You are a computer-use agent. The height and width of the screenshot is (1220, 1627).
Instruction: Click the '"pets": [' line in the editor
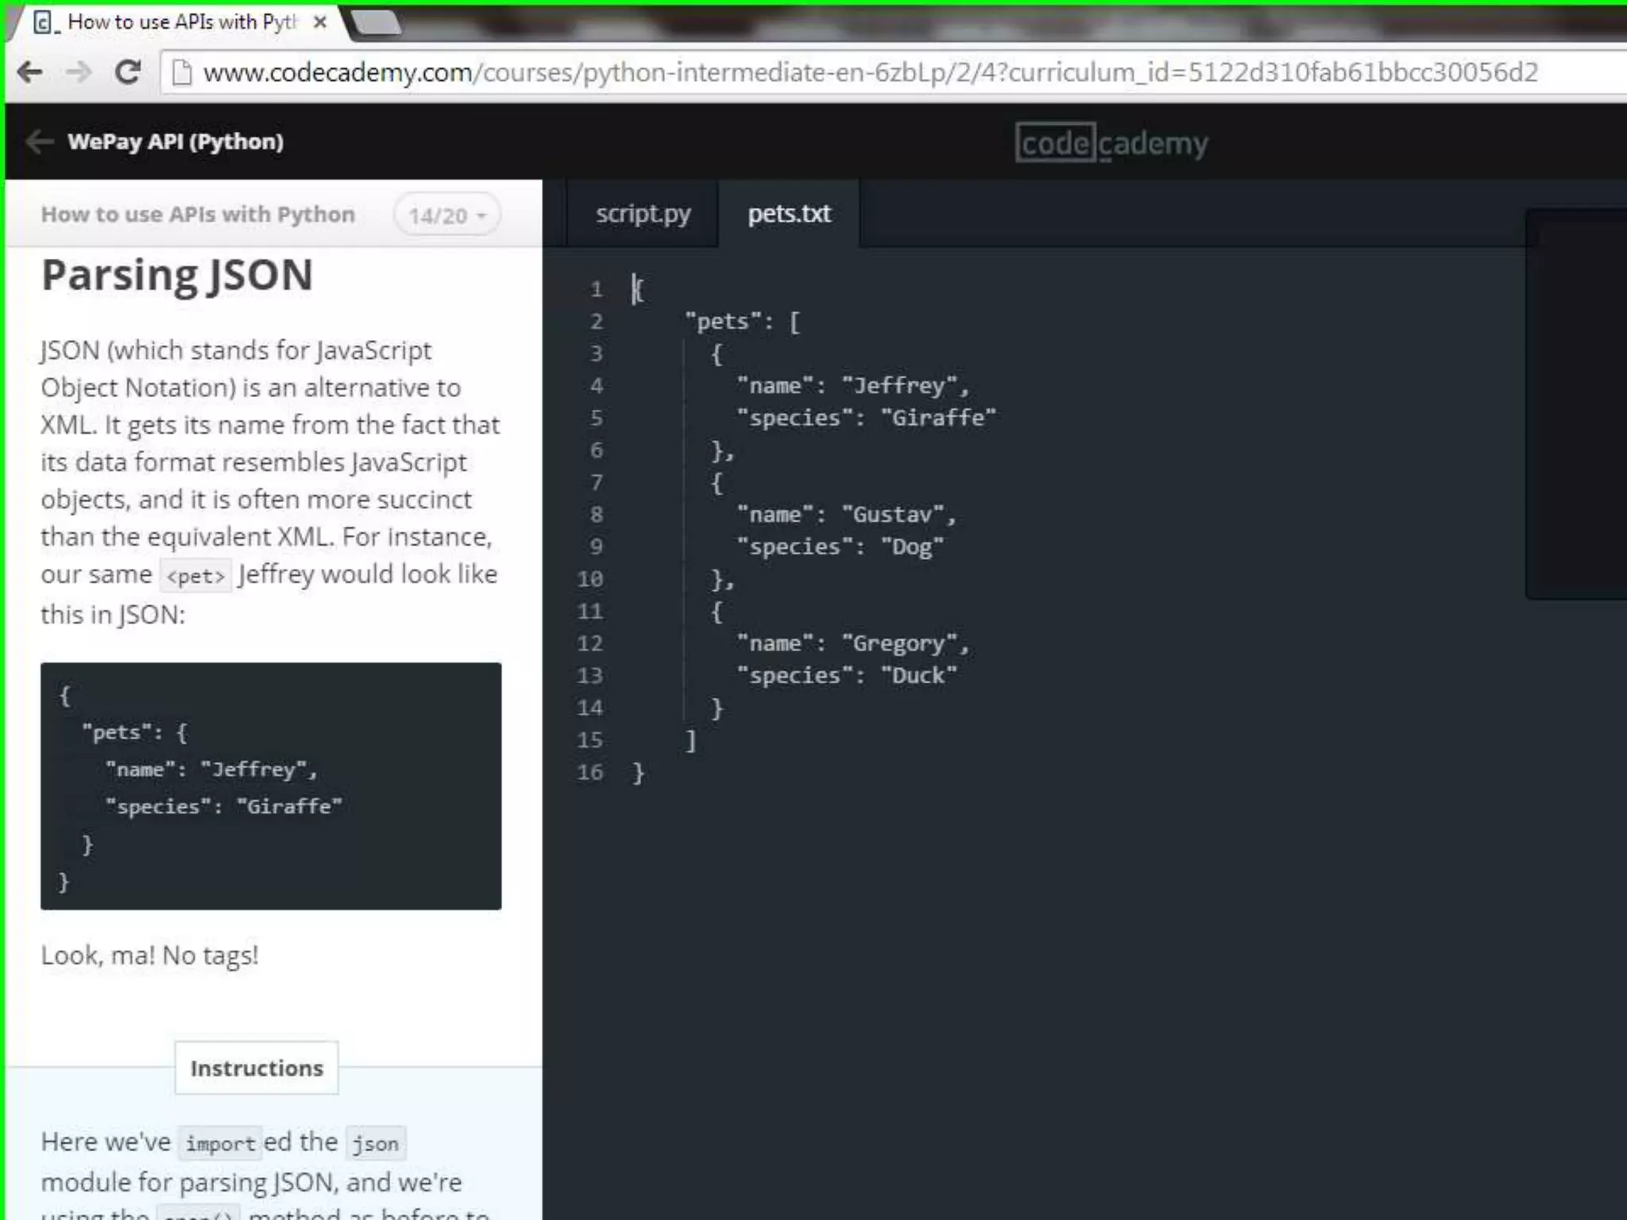(x=743, y=322)
